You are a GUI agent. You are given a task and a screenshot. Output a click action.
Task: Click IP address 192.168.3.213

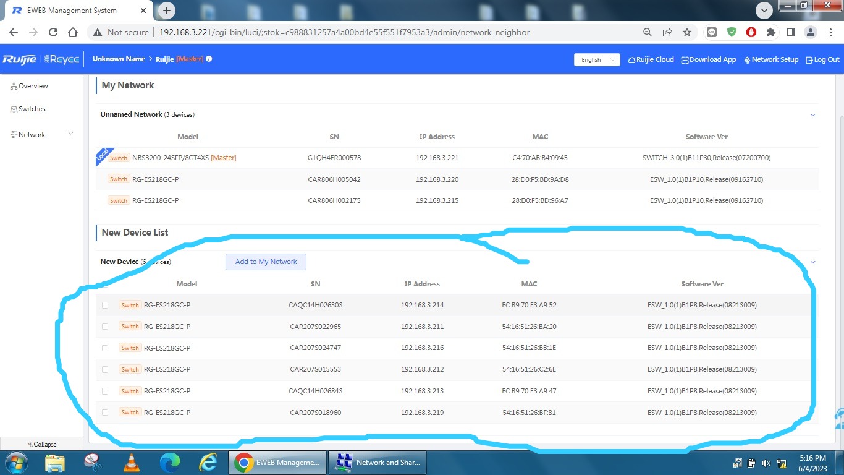point(423,391)
